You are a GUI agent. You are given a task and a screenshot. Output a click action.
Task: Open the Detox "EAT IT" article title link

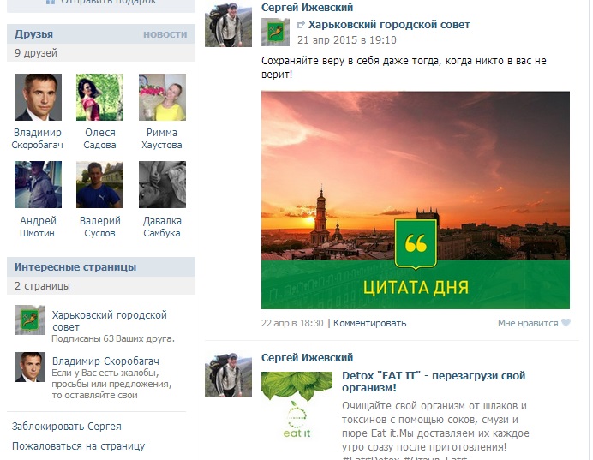tap(434, 382)
